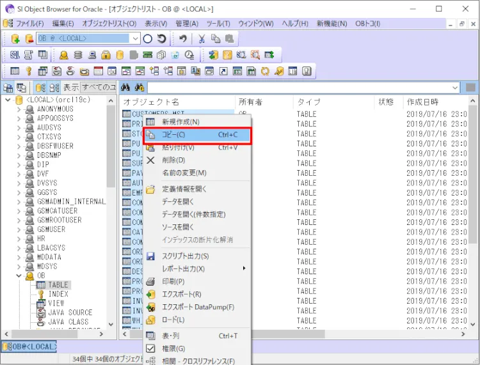Collapse the OB user node

click(x=19, y=276)
